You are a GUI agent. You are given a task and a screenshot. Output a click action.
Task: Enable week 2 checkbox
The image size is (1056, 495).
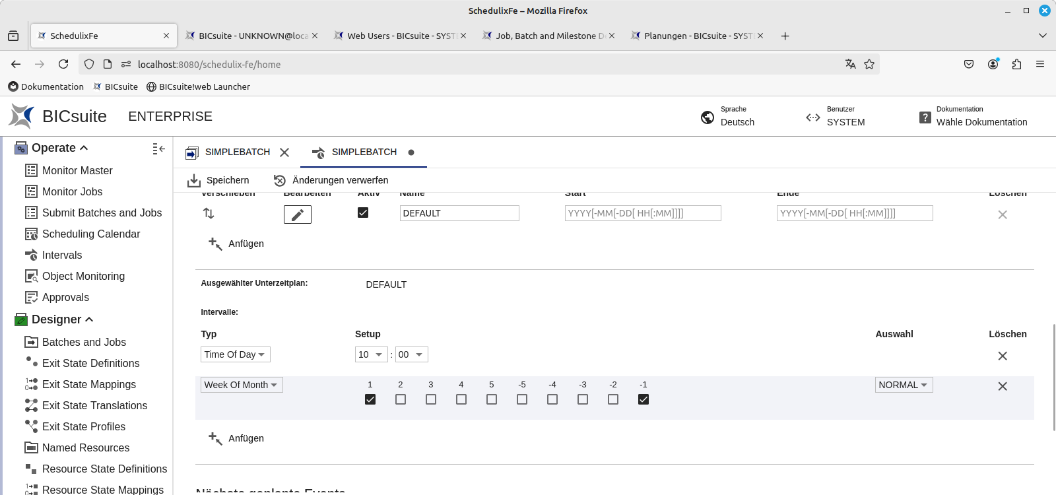[x=401, y=399]
